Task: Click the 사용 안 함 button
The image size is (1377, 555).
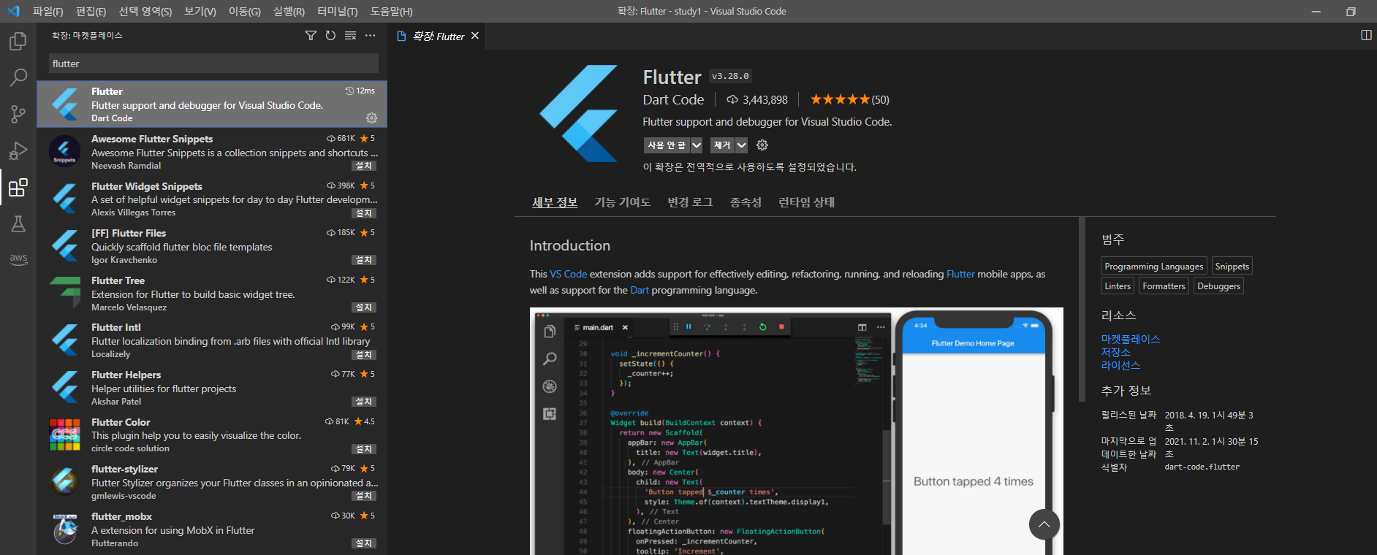Action: click(667, 145)
